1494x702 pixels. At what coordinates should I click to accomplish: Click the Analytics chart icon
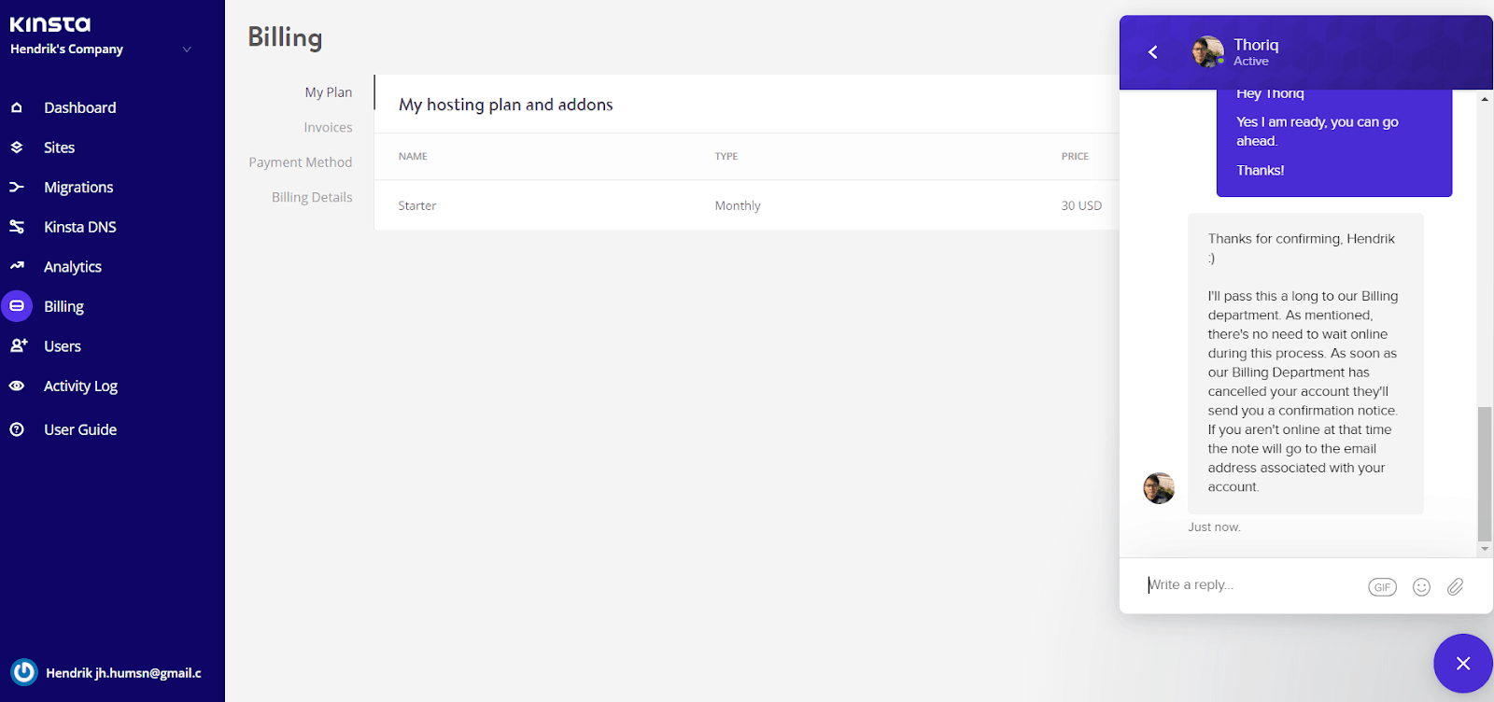point(17,266)
